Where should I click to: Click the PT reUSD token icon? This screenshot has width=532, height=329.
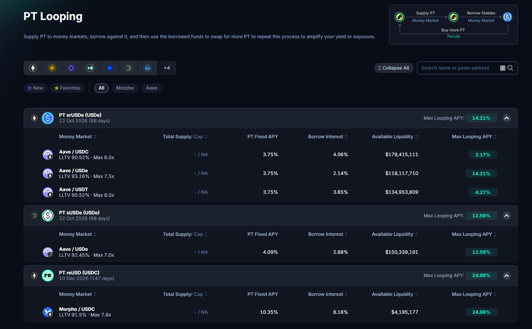[x=48, y=276]
